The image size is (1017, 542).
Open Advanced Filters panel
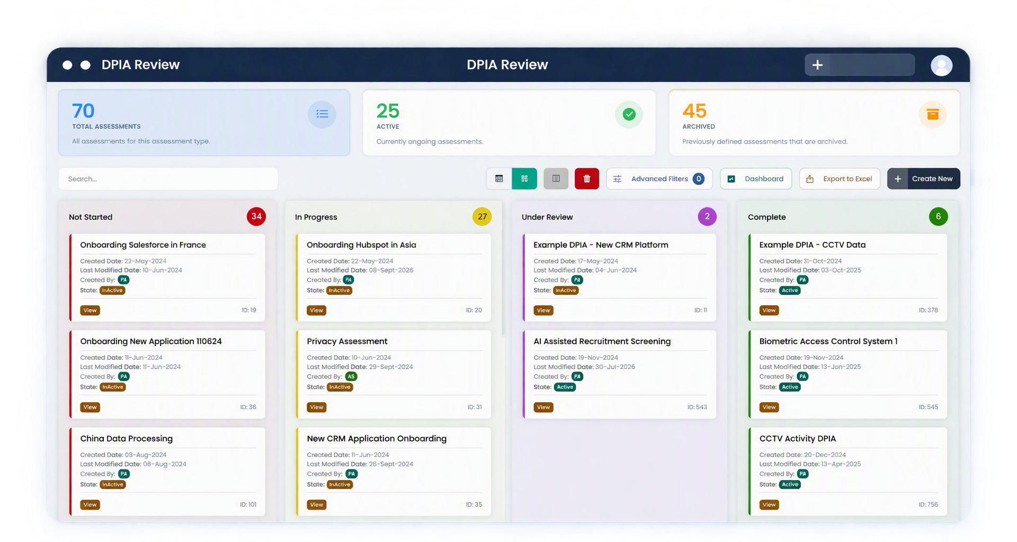point(659,179)
